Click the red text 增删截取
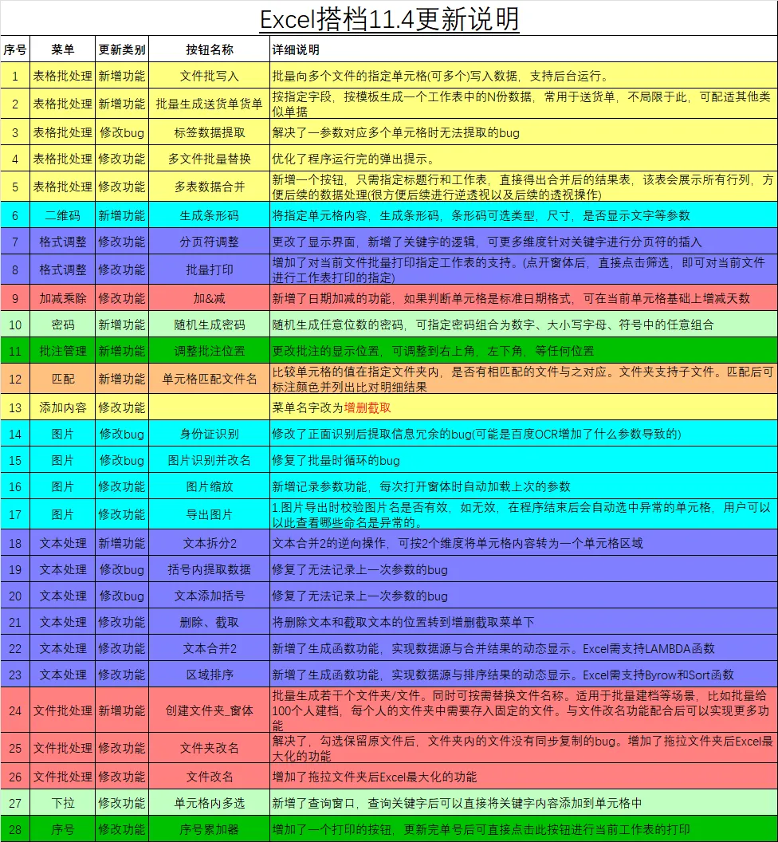Viewport: 778px width, 842px height. pyautogui.click(x=367, y=407)
